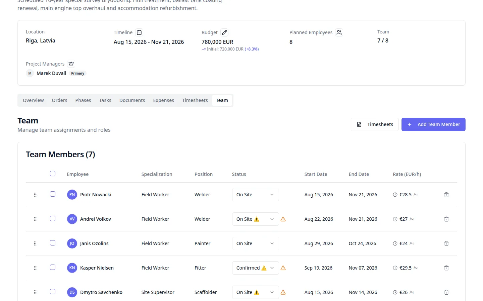Viewport: 483px width, 301px height.
Task: Open the timeline calendar icon
Action: tap(139, 32)
